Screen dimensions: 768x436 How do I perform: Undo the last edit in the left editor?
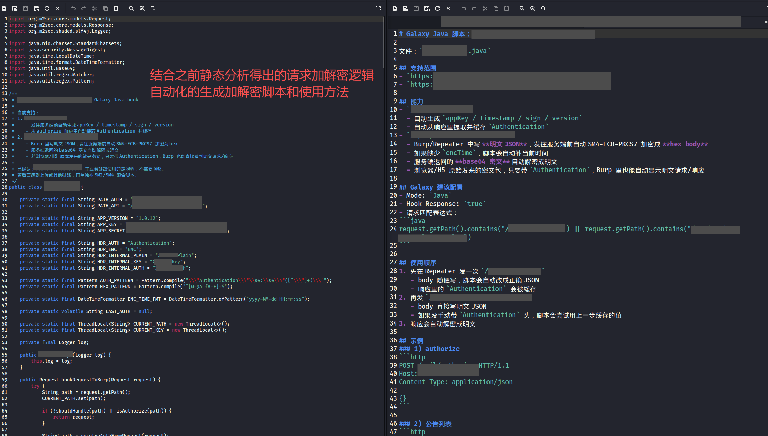[73, 8]
